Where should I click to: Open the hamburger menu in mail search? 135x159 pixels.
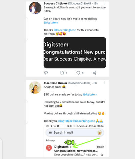(50, 133)
